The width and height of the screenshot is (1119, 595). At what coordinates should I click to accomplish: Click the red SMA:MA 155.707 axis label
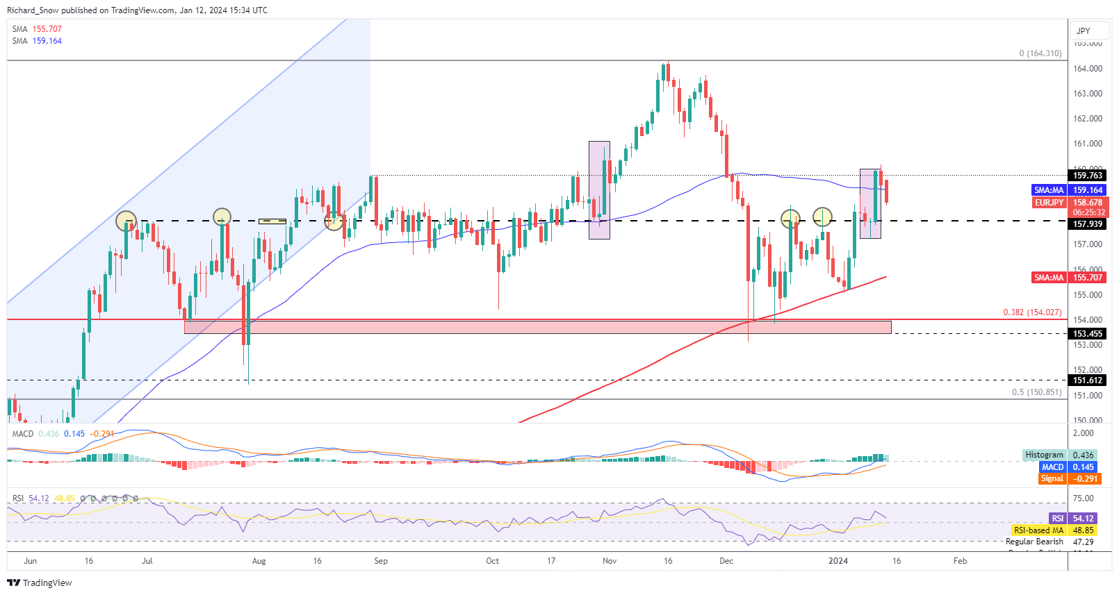click(x=1069, y=278)
